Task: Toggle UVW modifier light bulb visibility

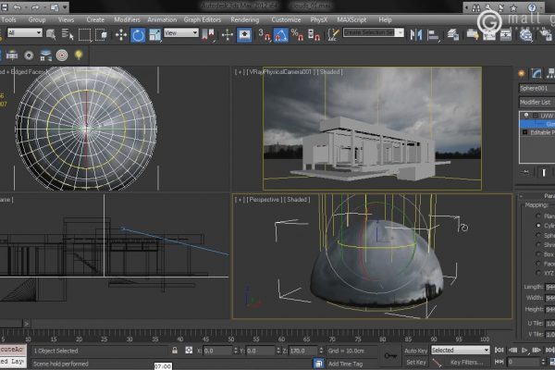Action: (526, 116)
